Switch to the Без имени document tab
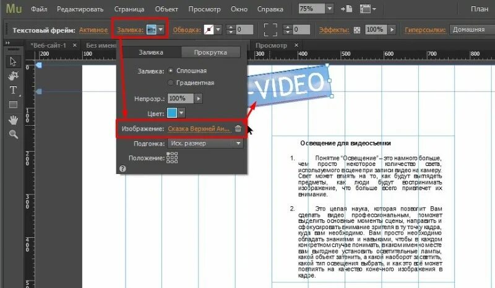Screen dimensions: 495x288 [101, 45]
